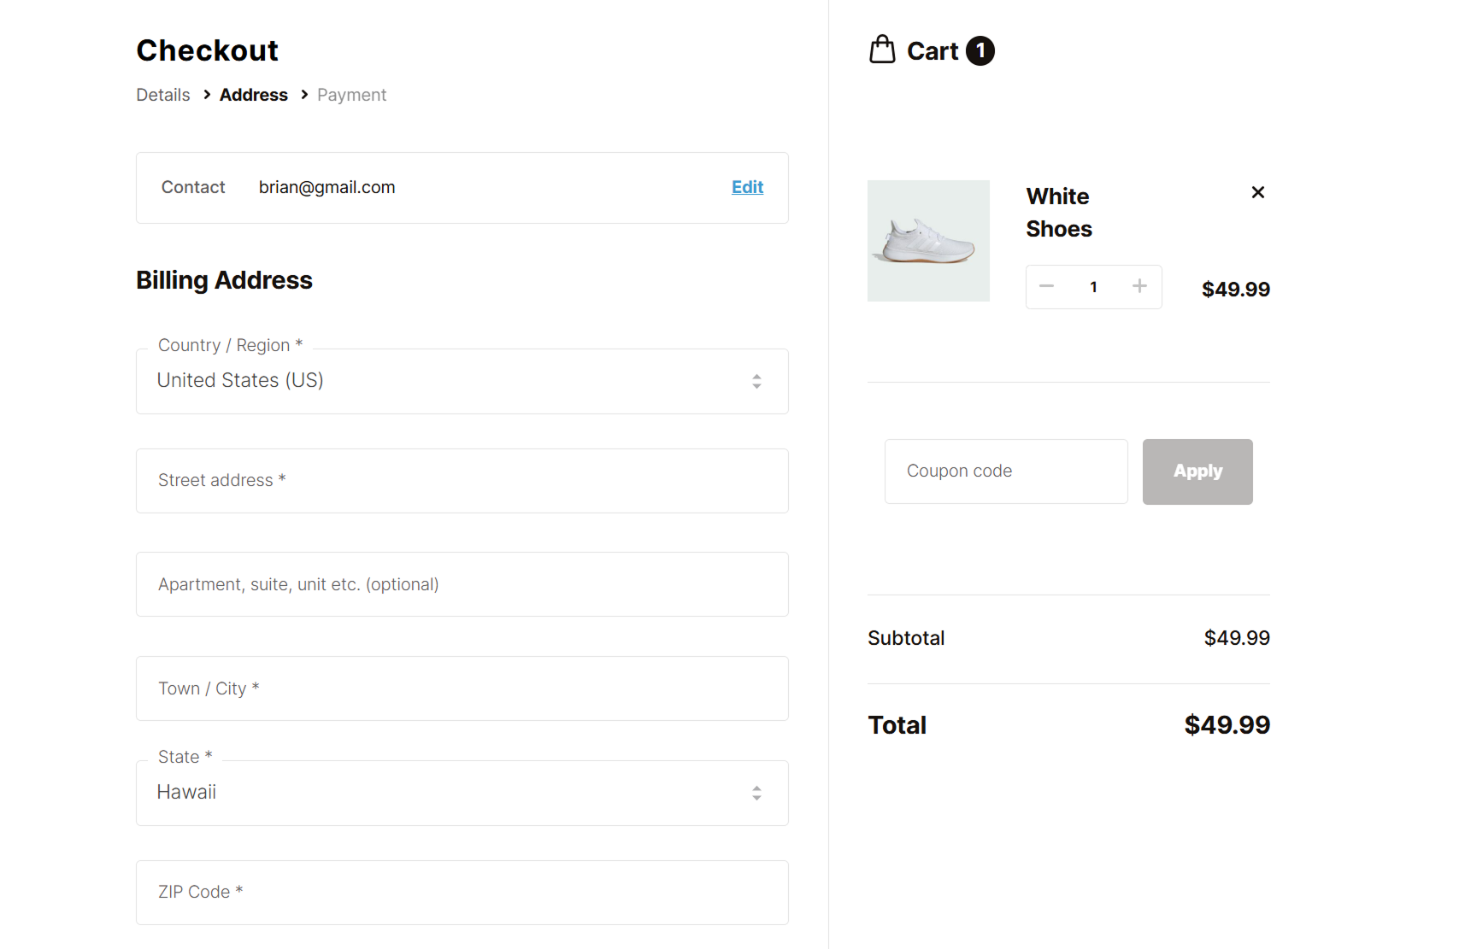Click the Edit contact link

click(x=747, y=187)
